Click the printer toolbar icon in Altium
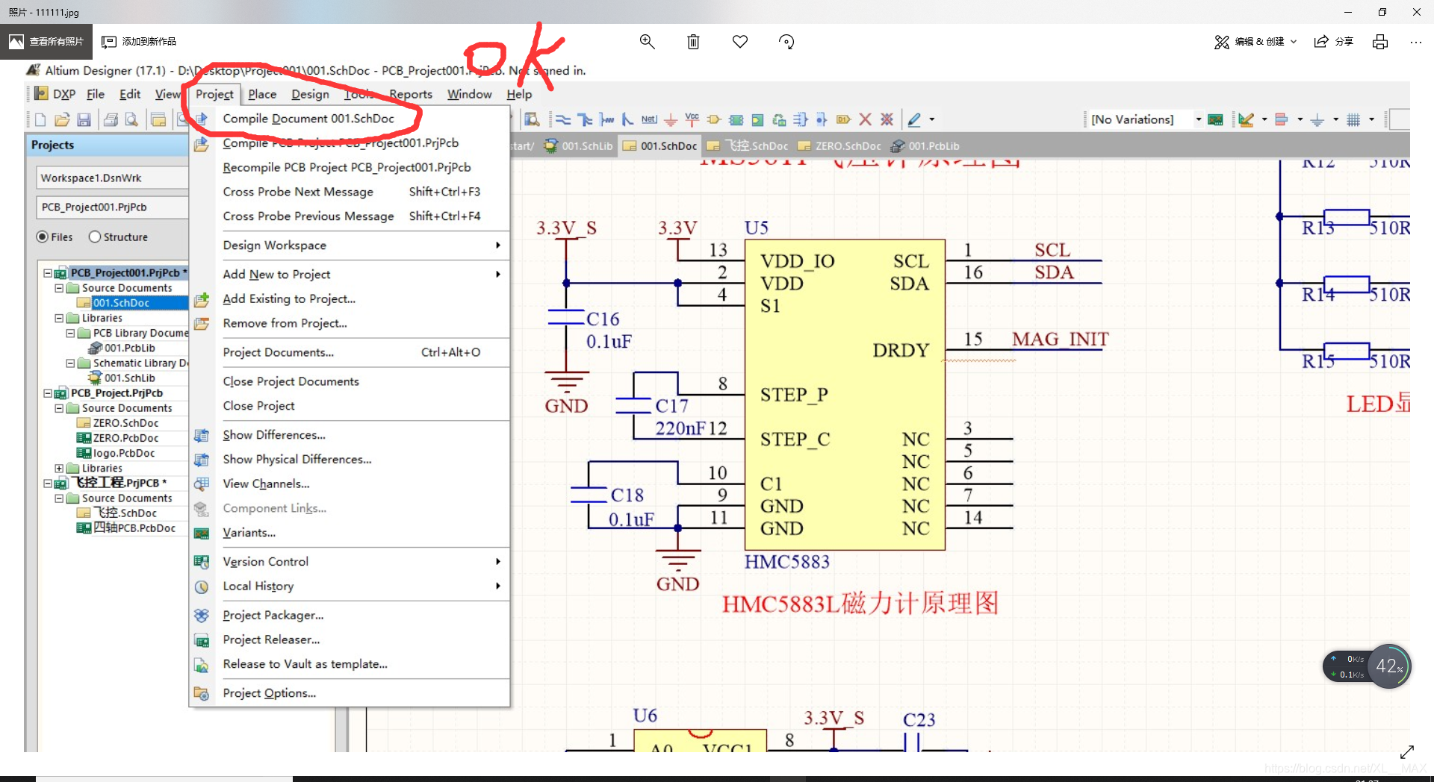The image size is (1434, 782). [111, 119]
